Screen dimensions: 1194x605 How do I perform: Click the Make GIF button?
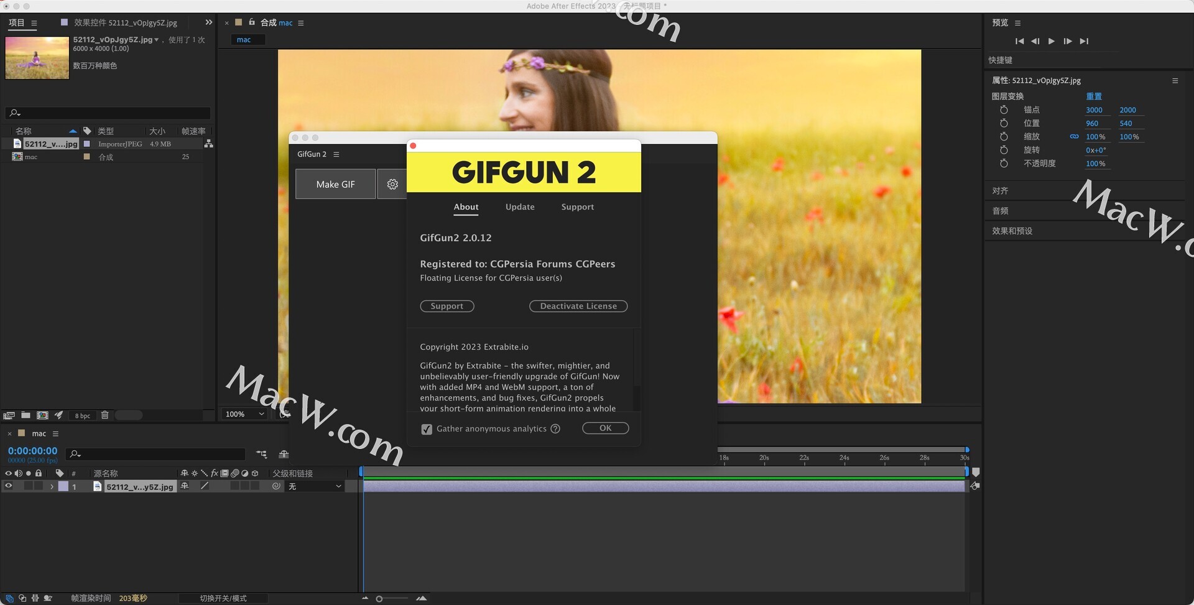coord(335,184)
